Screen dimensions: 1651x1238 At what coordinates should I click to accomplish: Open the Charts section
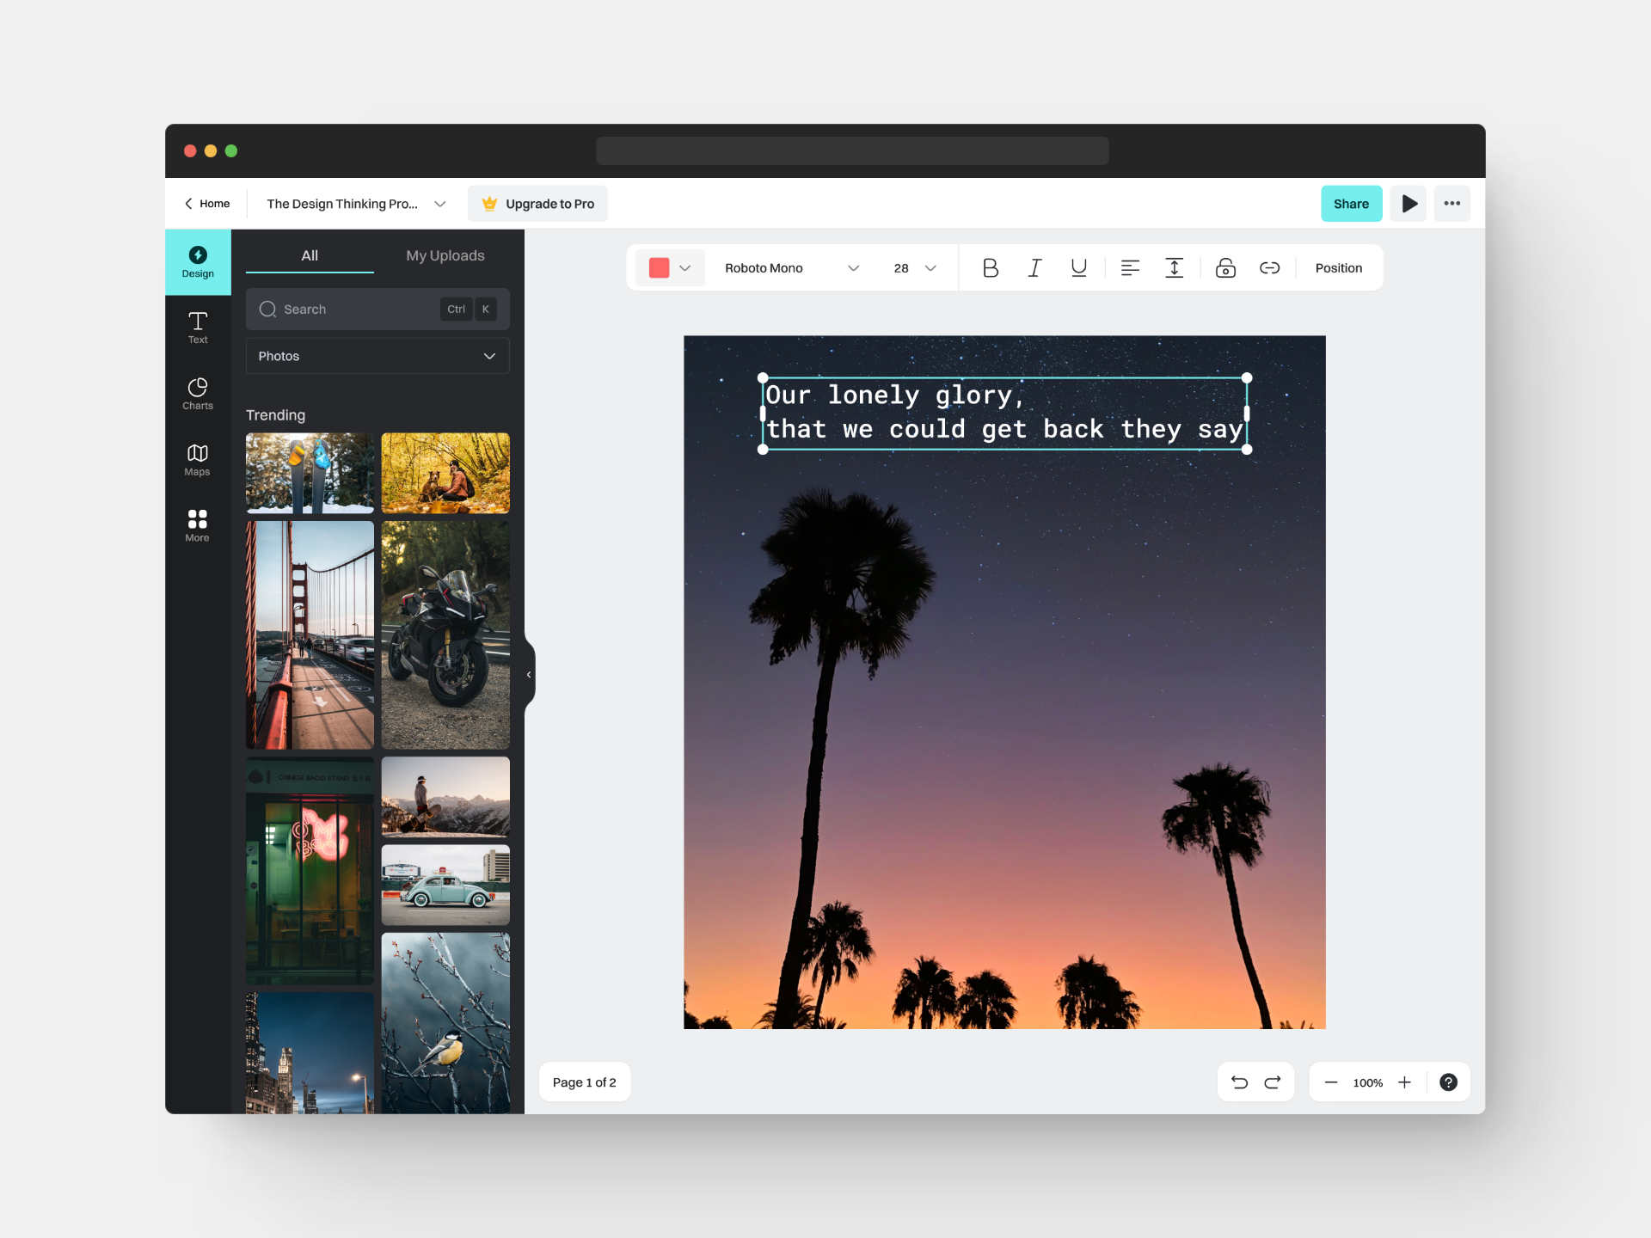point(198,394)
